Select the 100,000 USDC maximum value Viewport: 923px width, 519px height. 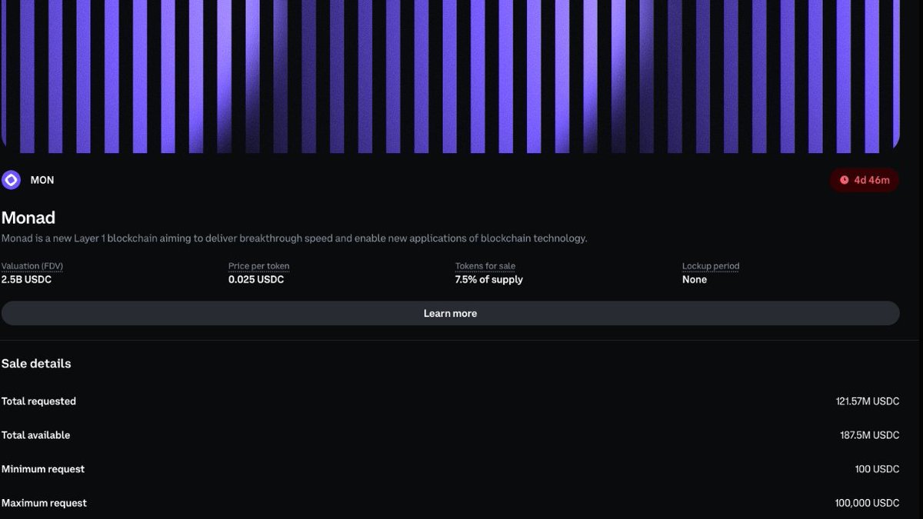point(868,503)
